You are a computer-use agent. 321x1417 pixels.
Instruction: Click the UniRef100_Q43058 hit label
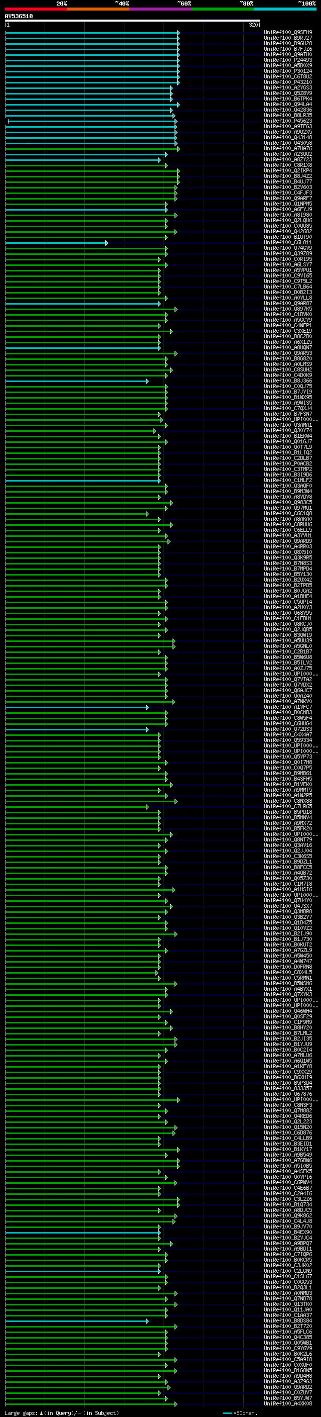288,143
